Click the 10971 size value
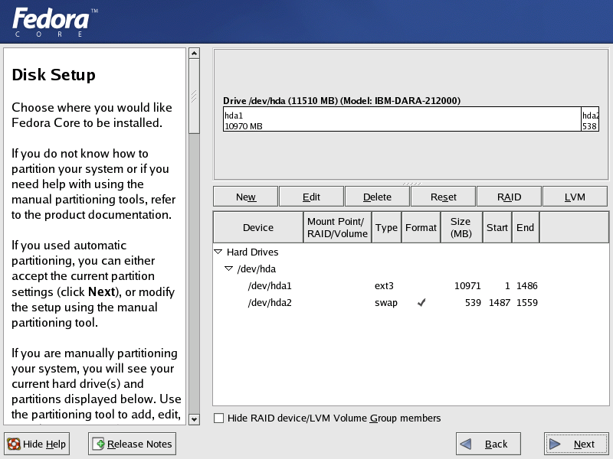 (467, 285)
